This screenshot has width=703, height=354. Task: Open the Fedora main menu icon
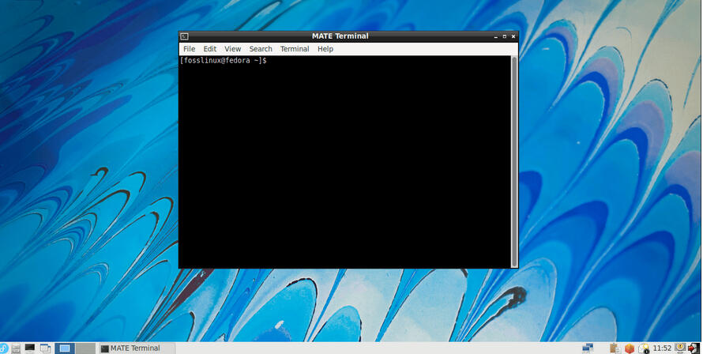pos(3,348)
